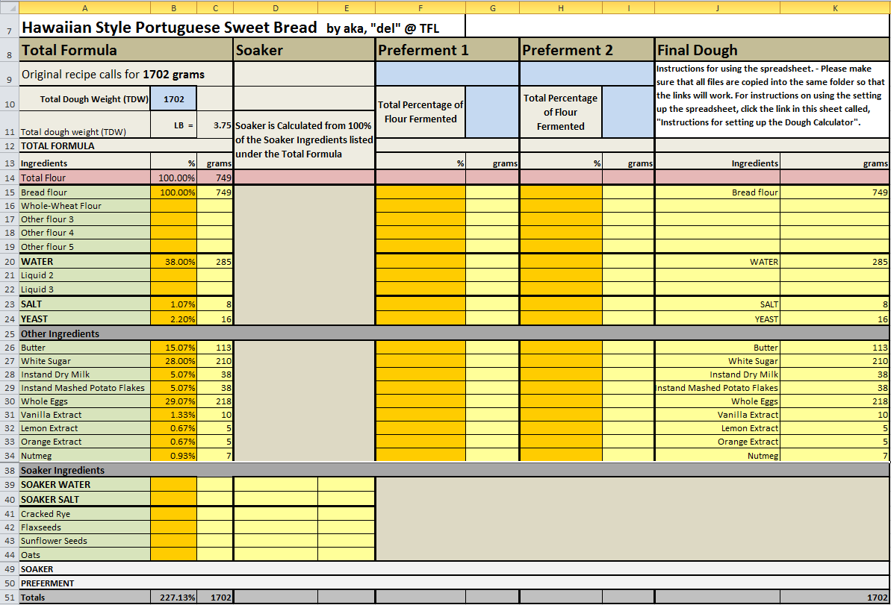Click the Soaker Ingredients section row

pyautogui.click(x=454, y=470)
